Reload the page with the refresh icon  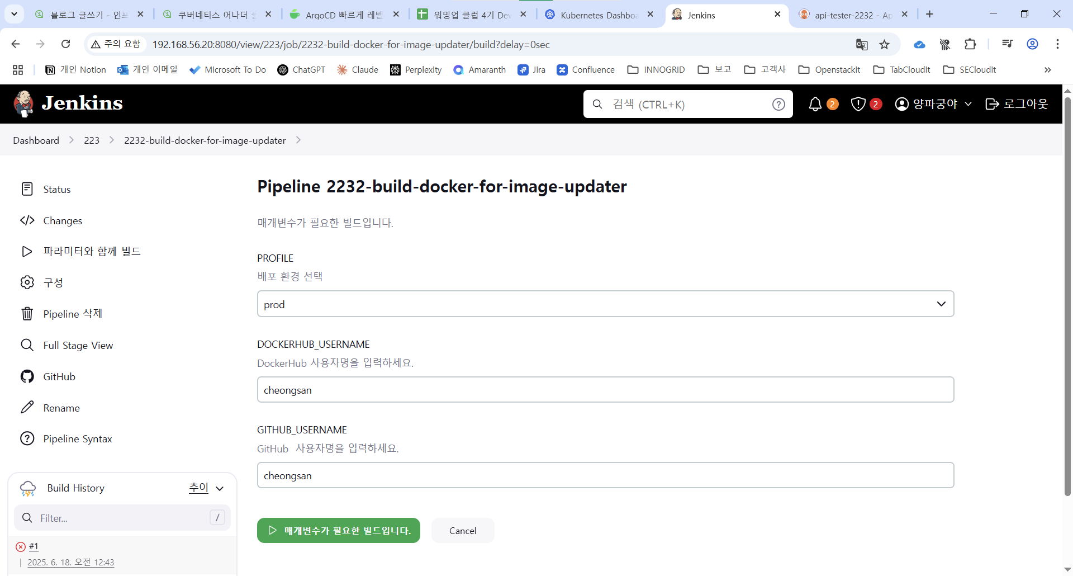[x=65, y=44]
